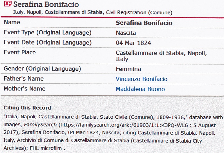Click the Father's Name field label
The width and height of the screenshot is (224, 153).
[x=24, y=79]
